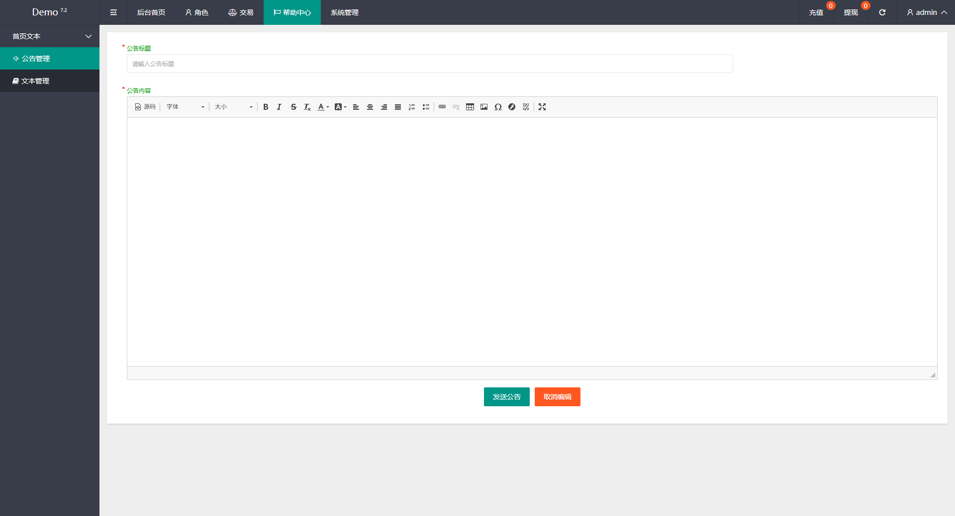Open the 字体 font dropdown
The image size is (955, 516).
[185, 107]
